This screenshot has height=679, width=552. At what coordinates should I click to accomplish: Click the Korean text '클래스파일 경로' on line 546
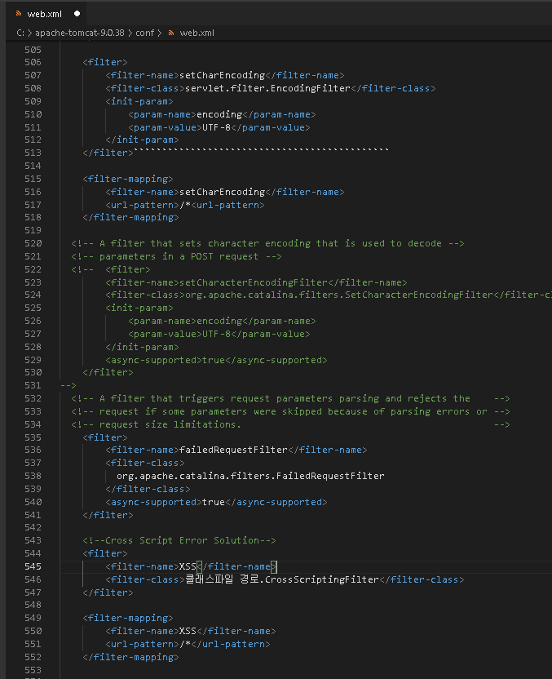coord(222,579)
